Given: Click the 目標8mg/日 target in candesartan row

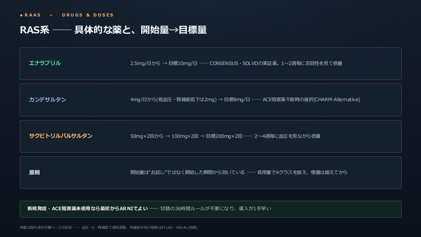Looking at the screenshot, I should tap(237, 100).
